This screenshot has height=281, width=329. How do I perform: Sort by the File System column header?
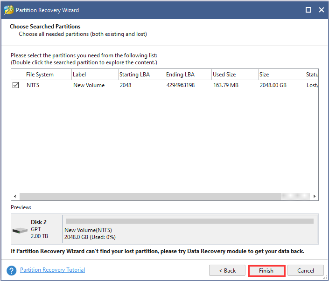(48, 75)
